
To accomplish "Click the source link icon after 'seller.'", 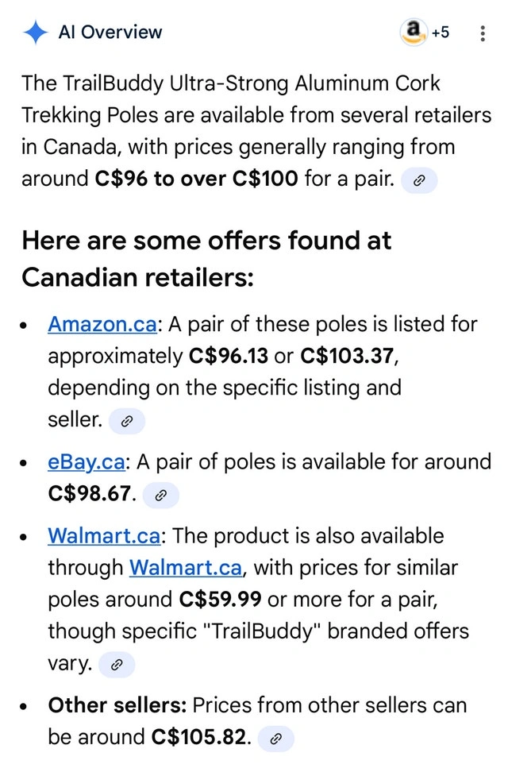I will (126, 423).
